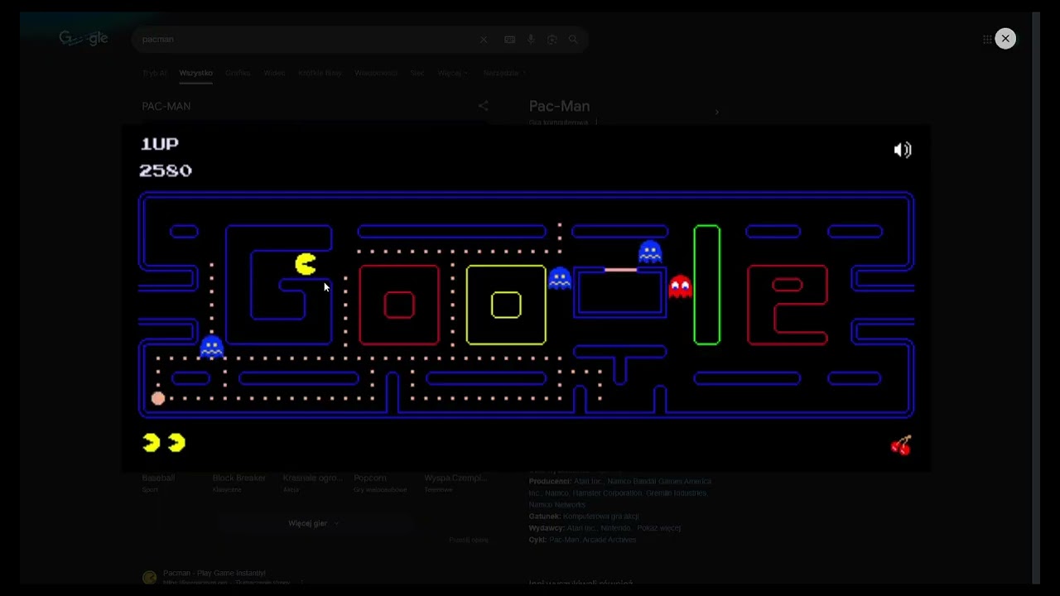Open the Nintendo publisher link
Image resolution: width=1060 pixels, height=596 pixels.
(x=615, y=527)
